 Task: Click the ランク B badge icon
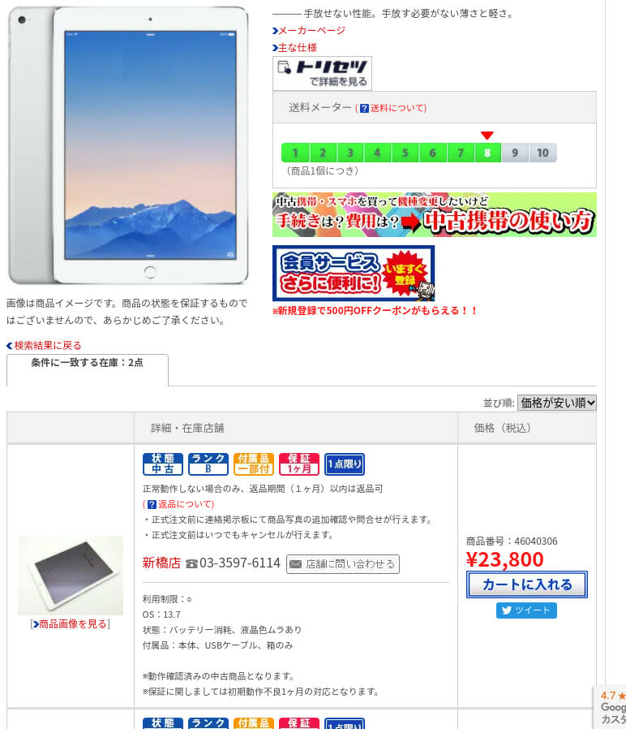(x=208, y=464)
